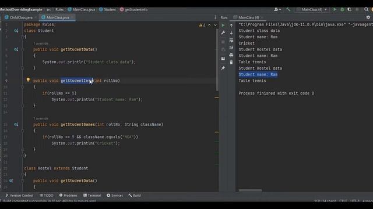Click the intention light bulb icon

tap(28, 80)
